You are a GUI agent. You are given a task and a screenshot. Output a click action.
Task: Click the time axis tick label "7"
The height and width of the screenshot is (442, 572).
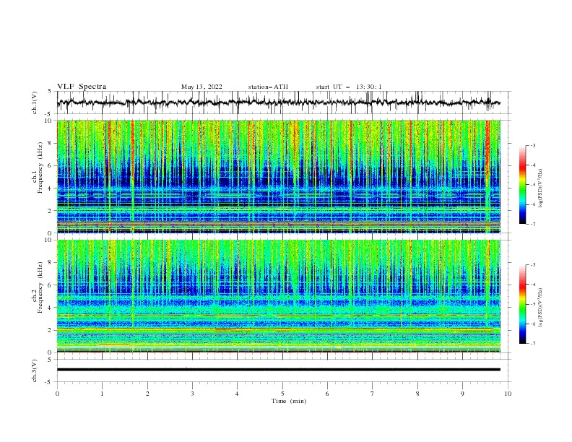[373, 394]
